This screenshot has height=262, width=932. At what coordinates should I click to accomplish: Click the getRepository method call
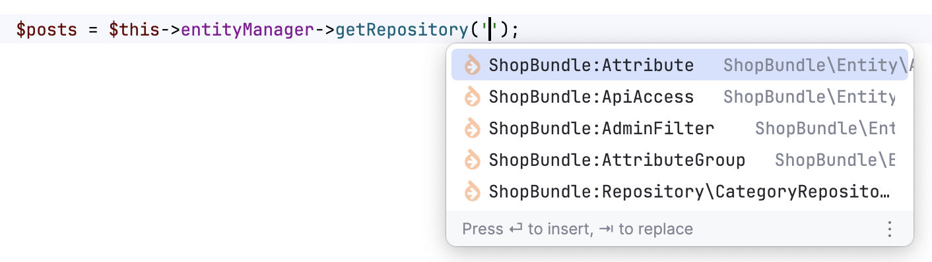click(402, 30)
